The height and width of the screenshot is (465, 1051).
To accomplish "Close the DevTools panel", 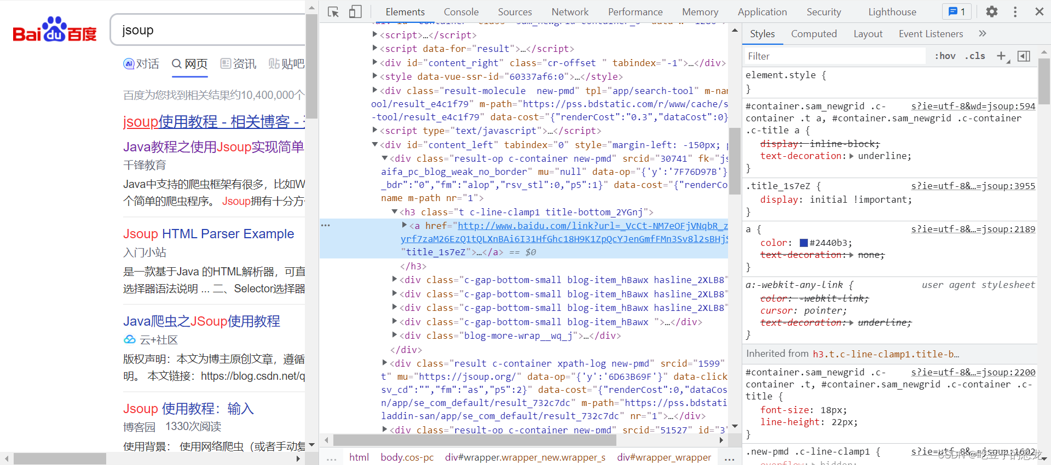I will (1040, 11).
